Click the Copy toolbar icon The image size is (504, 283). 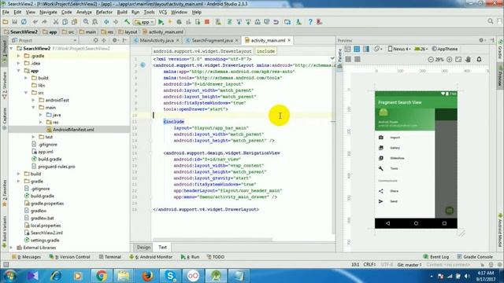coord(65,22)
